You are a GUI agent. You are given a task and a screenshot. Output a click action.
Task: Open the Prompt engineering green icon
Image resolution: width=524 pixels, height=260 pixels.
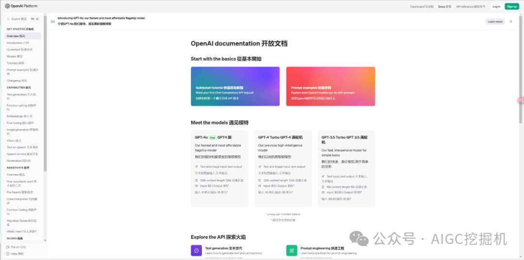(292, 250)
